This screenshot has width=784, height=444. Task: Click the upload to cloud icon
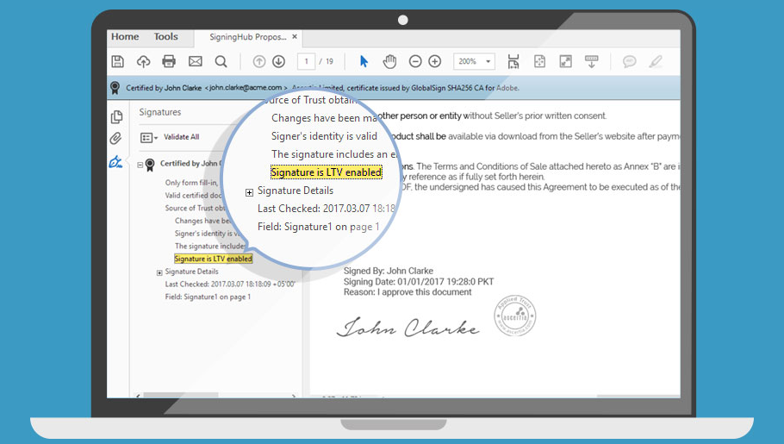click(x=143, y=61)
